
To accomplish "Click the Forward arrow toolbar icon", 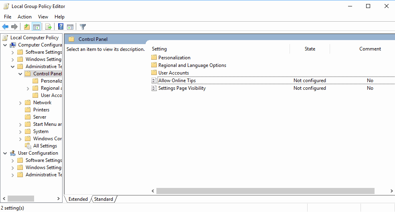I will 14,26.
